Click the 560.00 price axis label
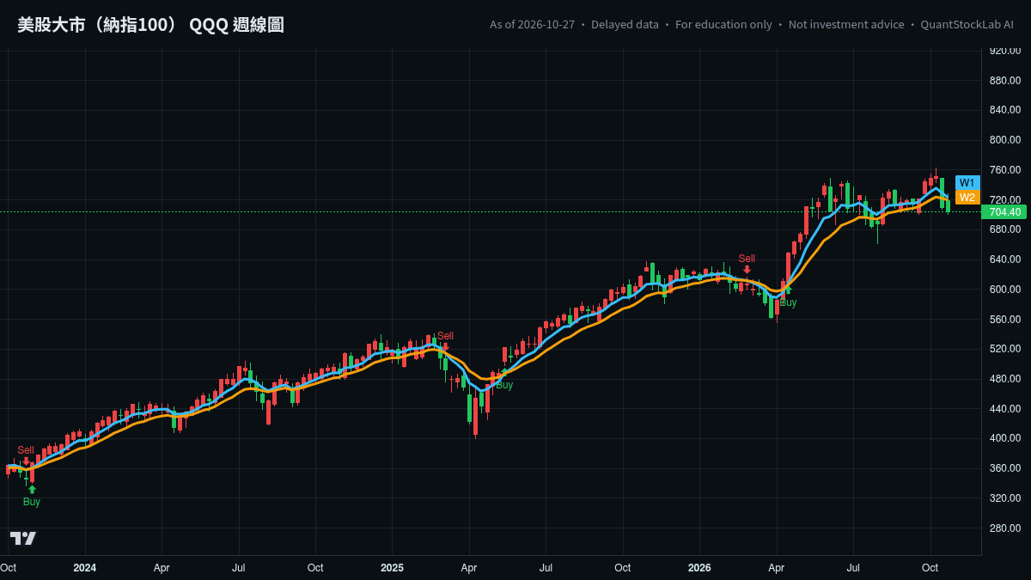This screenshot has height=580, width=1031. coord(1004,319)
